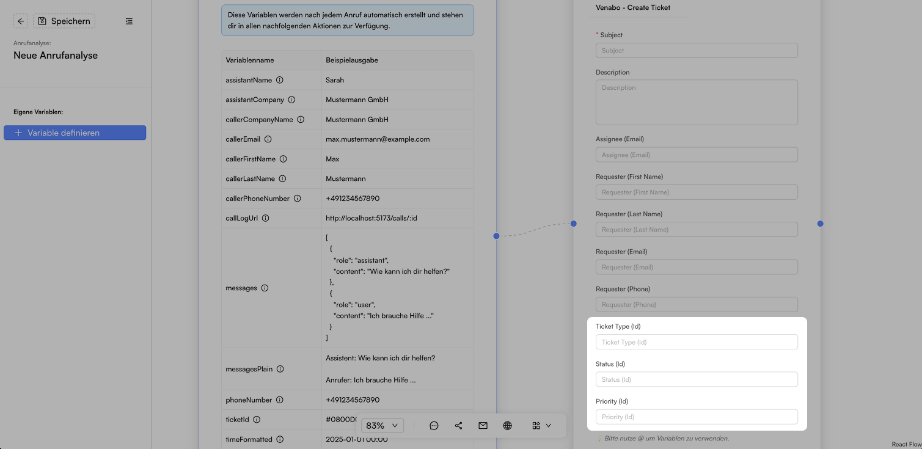This screenshot has height=449, width=922.
Task: Click the Variable definieren button
Action: tap(75, 133)
